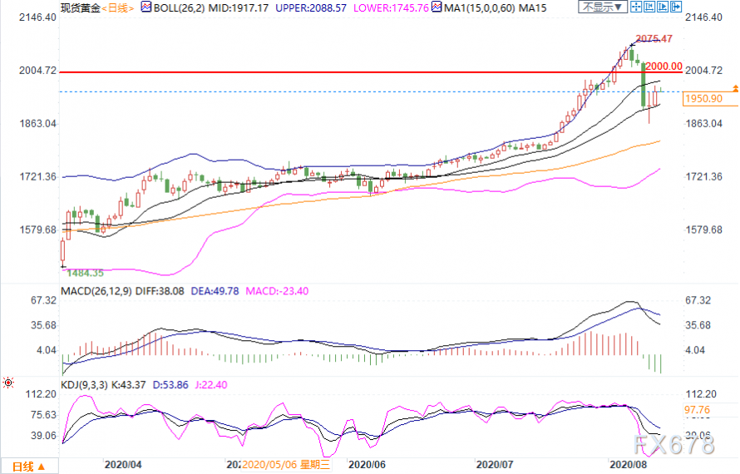Click the crosshair cursor icon
This screenshot has height=474, width=740.
point(636,7)
